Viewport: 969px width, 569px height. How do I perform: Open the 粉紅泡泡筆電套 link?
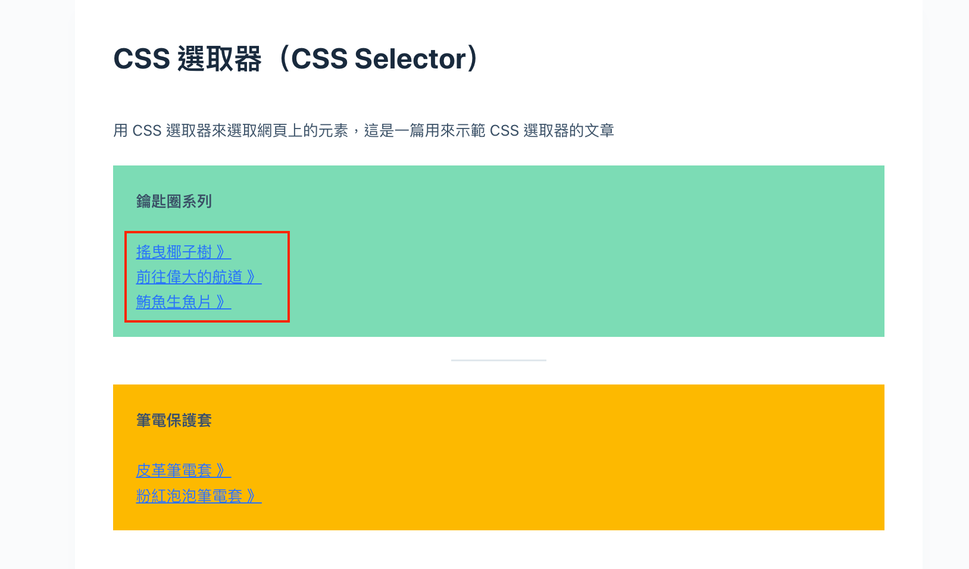199,495
